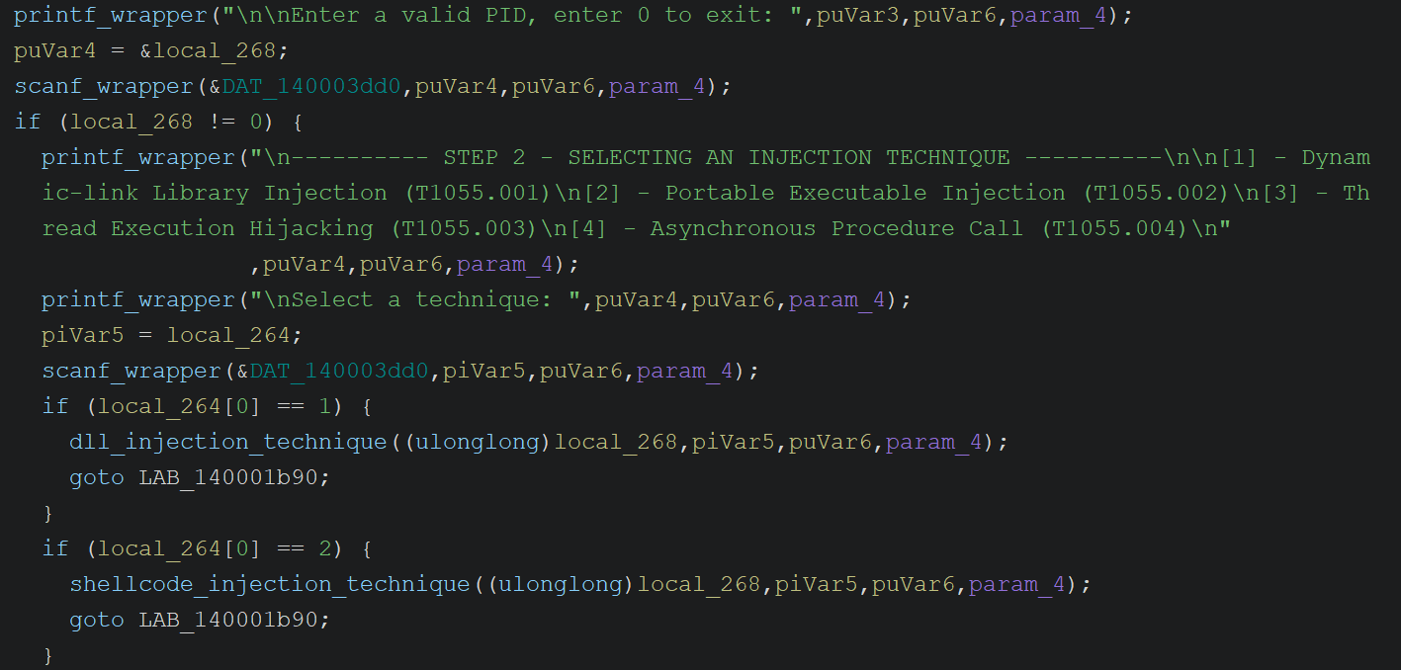Select the puVar3 argument in first printf_wrapper

(857, 15)
